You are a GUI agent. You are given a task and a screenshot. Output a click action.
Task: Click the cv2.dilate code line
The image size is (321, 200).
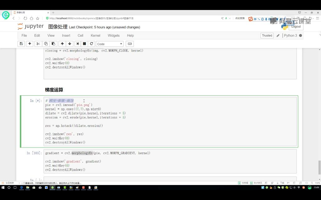(x=85, y=113)
